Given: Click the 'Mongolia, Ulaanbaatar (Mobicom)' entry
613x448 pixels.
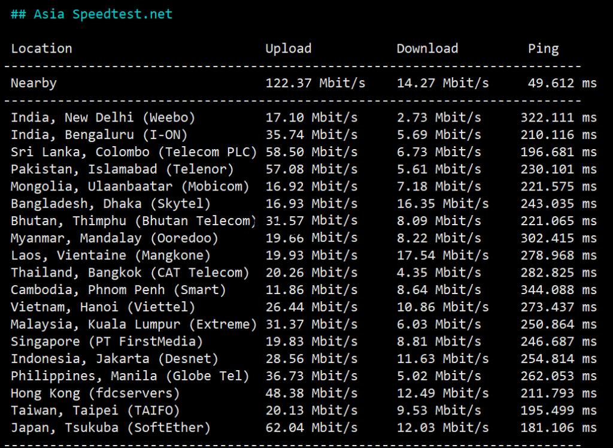Looking at the screenshot, I should pyautogui.click(x=130, y=187).
